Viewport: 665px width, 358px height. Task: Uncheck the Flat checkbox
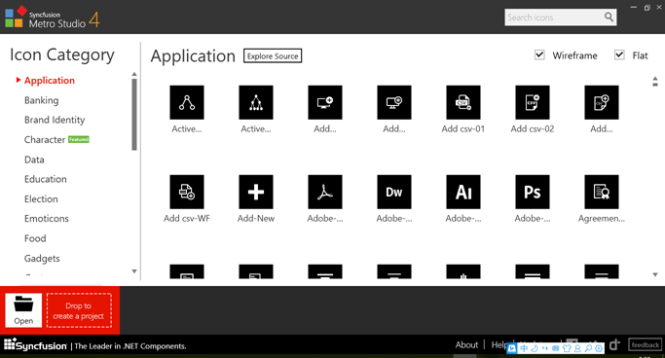coord(619,55)
